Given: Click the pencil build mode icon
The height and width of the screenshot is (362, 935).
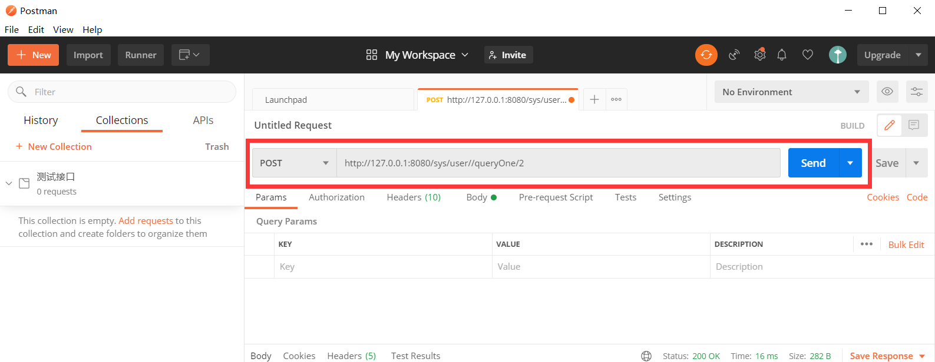Looking at the screenshot, I should click(890, 125).
